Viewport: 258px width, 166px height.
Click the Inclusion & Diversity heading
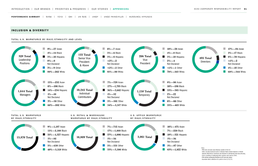coord(30,30)
